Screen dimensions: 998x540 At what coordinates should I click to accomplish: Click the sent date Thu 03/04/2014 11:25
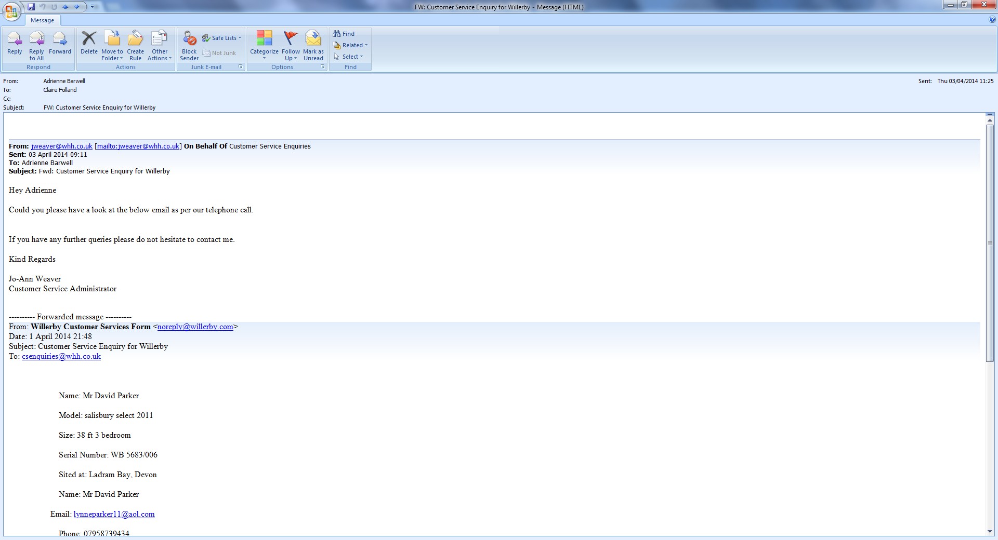tap(965, 81)
